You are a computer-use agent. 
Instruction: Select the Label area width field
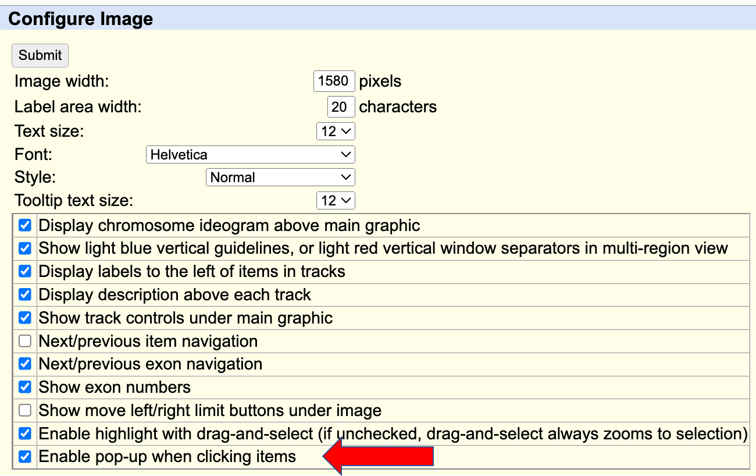341,106
